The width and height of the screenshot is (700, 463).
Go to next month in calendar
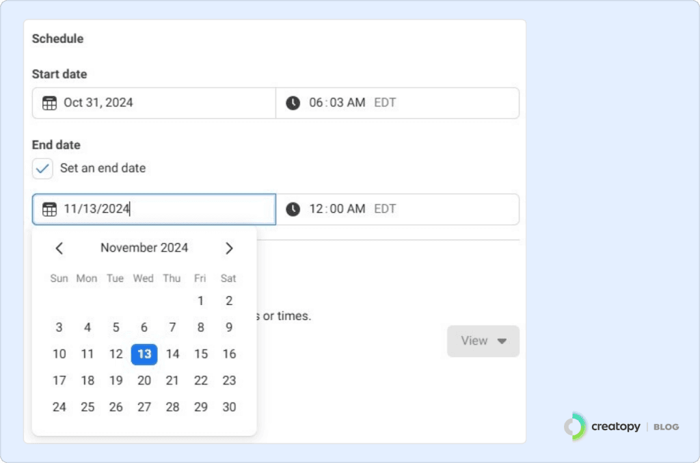click(x=229, y=248)
